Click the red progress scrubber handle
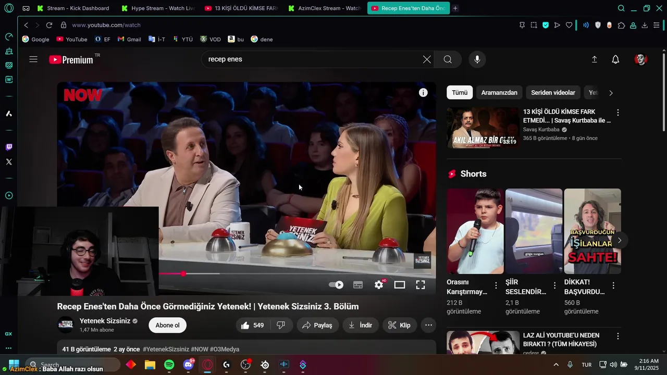This screenshot has width=667, height=375. pyautogui.click(x=183, y=273)
